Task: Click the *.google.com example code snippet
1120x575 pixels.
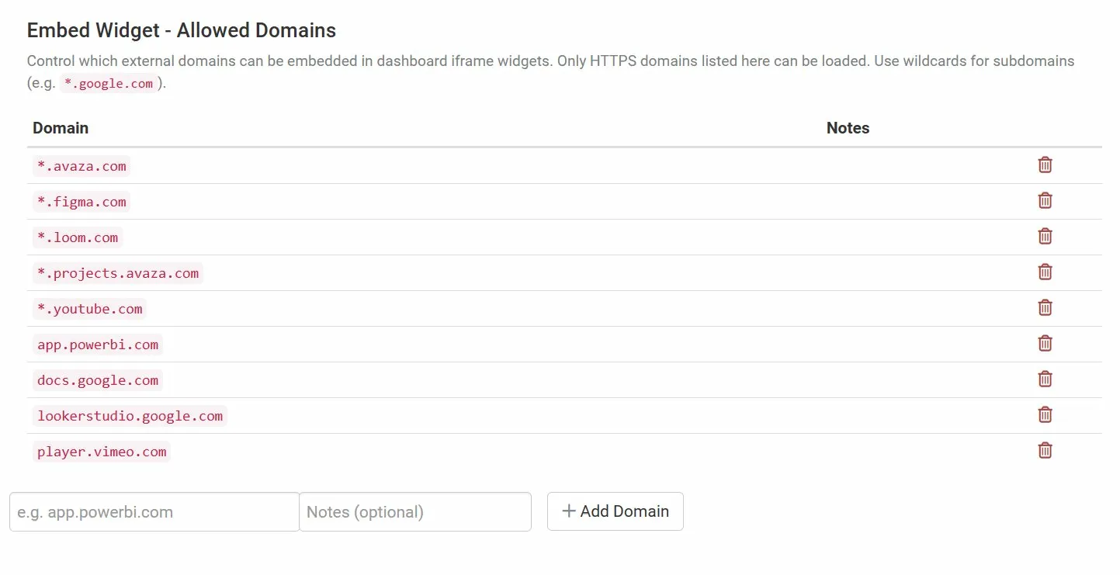Action: click(x=109, y=84)
